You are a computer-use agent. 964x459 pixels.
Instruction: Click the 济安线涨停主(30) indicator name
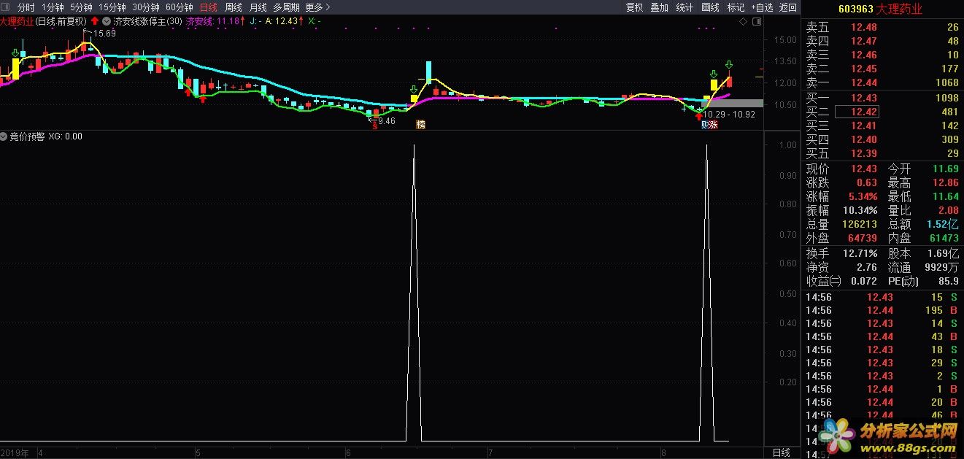(148, 22)
